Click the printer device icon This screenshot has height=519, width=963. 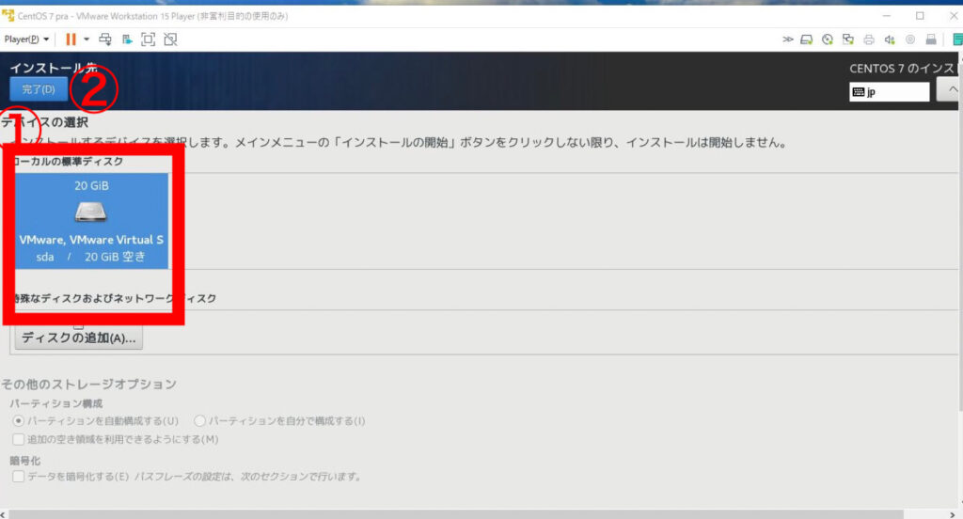[x=868, y=39]
